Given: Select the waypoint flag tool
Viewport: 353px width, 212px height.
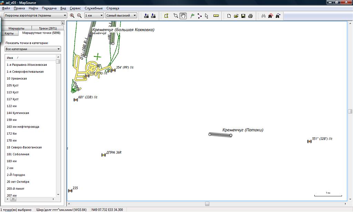Looking at the screenshot, I should (192, 15).
